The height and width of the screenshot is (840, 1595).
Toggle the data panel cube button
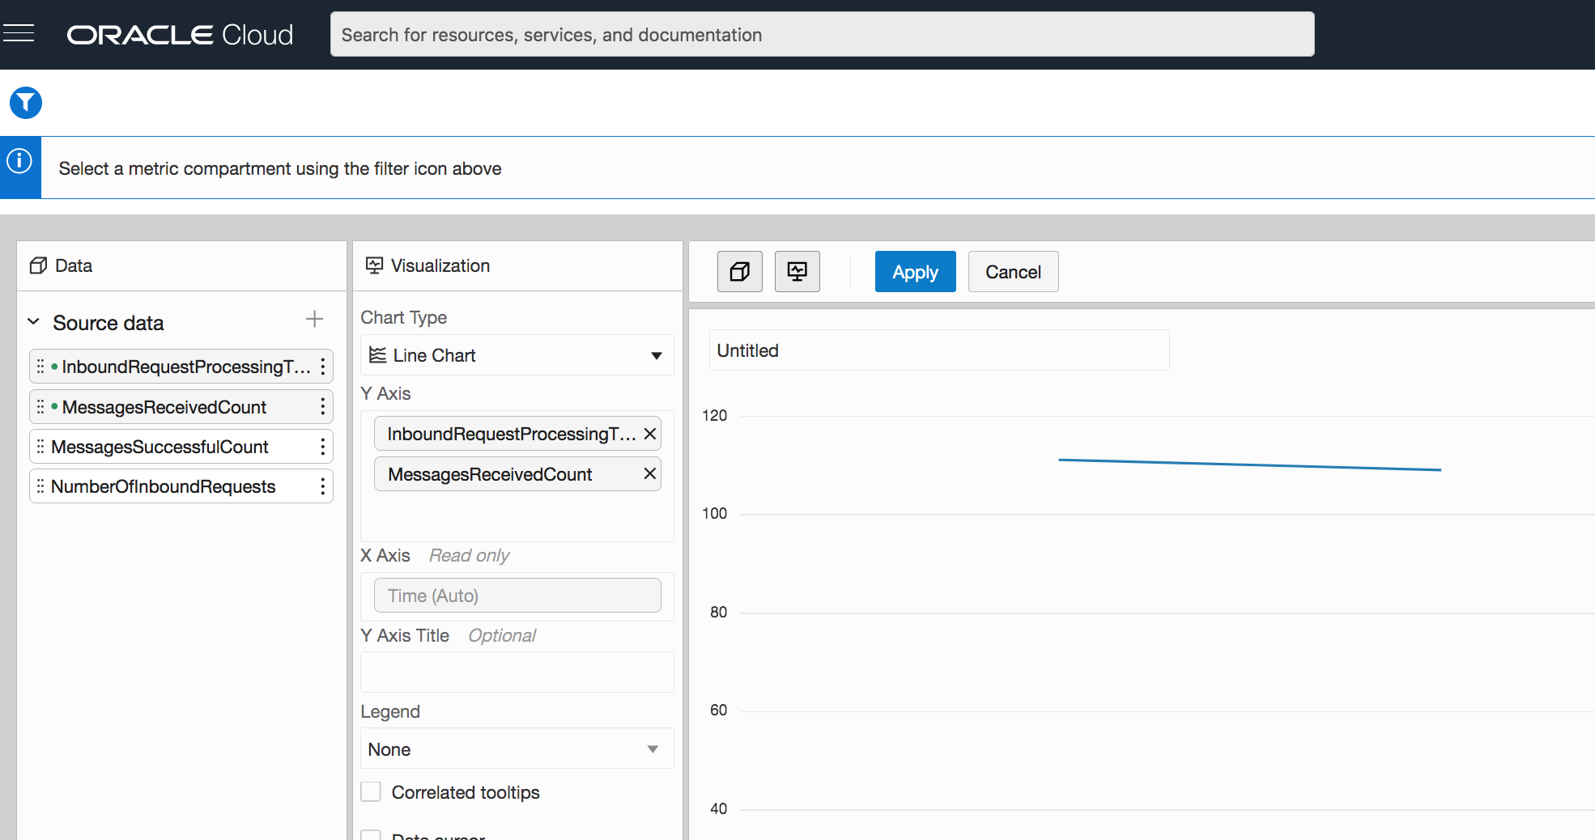click(739, 272)
